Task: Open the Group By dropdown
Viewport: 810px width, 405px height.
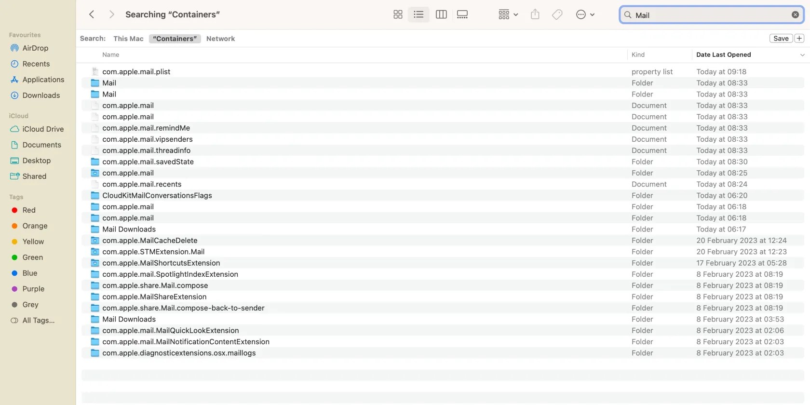Action: (508, 14)
